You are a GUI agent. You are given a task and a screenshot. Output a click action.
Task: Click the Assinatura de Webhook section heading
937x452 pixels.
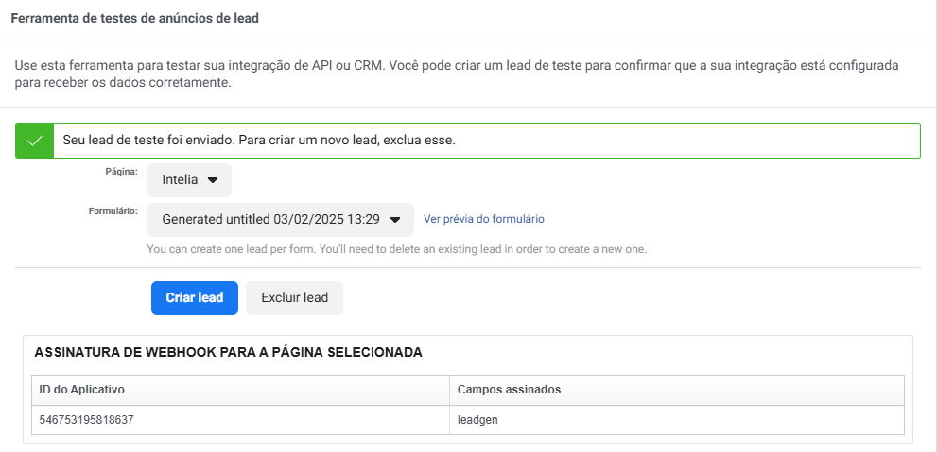tap(228, 352)
